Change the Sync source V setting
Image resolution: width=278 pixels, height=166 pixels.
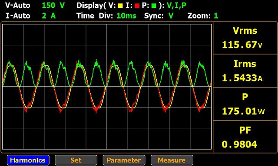click(171, 16)
